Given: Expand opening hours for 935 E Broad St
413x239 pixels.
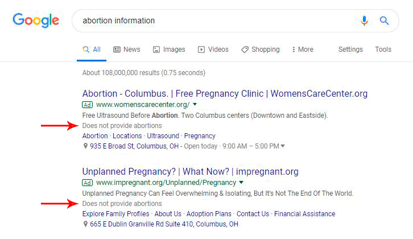Looking at the screenshot, I should (283, 146).
